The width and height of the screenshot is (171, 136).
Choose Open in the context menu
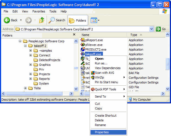(x=108, y=59)
